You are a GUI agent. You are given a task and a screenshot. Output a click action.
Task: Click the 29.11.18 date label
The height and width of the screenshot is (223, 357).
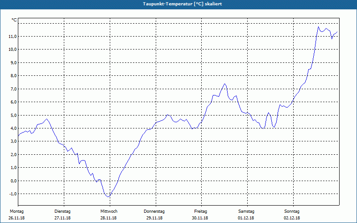click(x=154, y=218)
